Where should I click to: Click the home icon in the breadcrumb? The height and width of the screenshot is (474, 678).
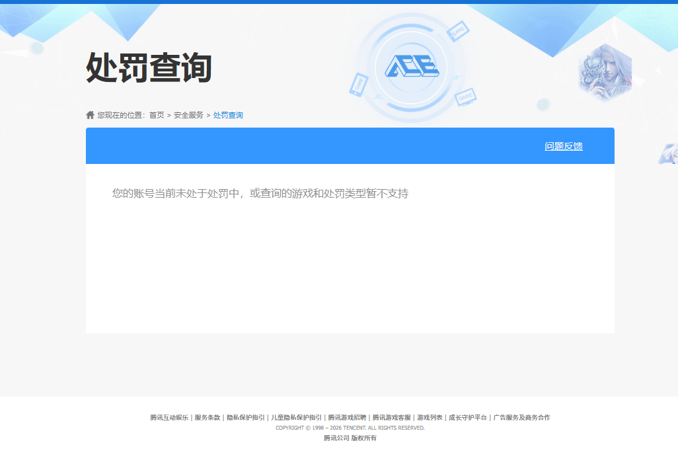[x=90, y=114]
